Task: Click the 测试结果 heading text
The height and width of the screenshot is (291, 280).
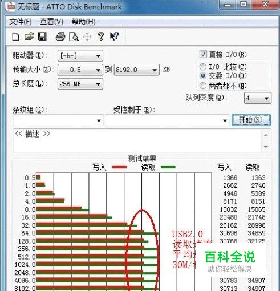Action: point(142,158)
